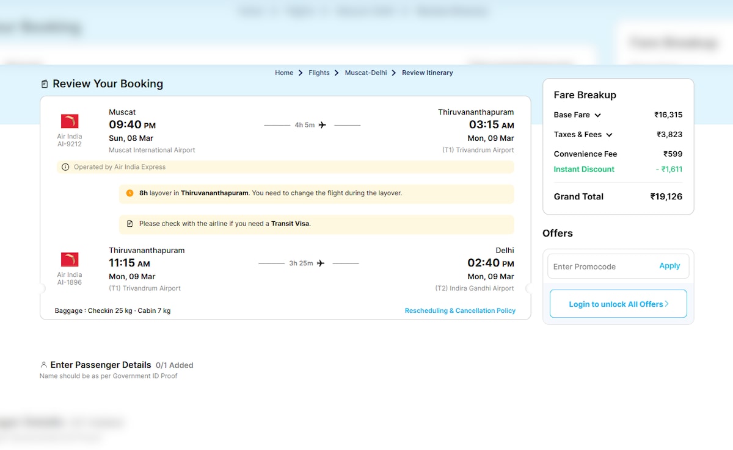
Task: Click the orange clock icon on layover notice
Action: (x=129, y=193)
